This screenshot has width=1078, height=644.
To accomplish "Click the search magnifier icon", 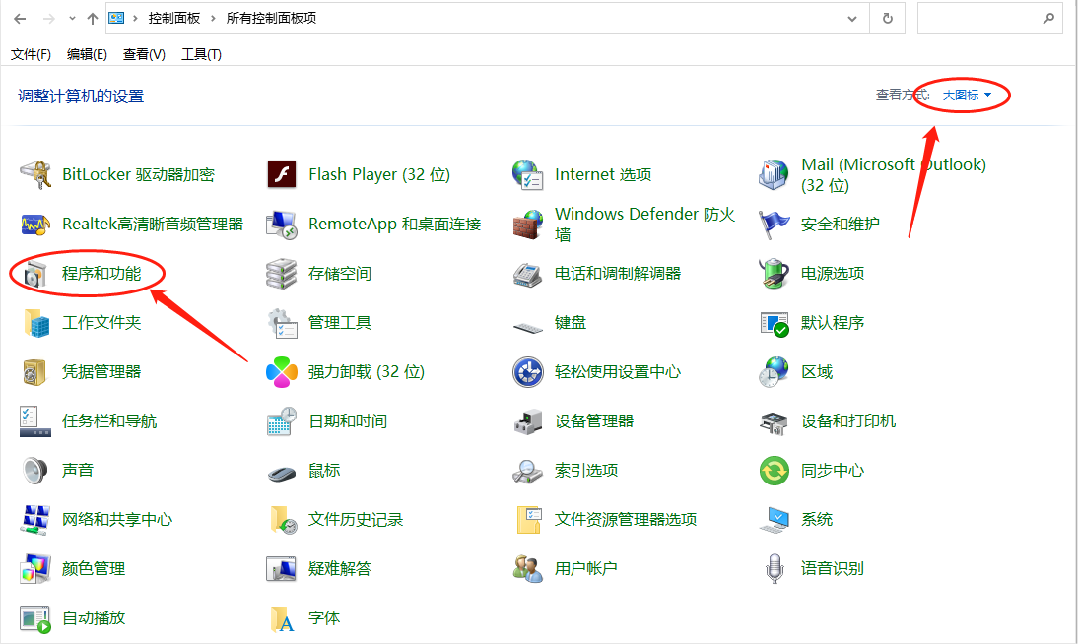I will pos(1048,19).
